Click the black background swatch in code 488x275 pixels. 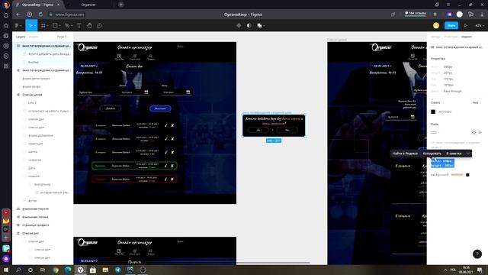tap(467, 175)
